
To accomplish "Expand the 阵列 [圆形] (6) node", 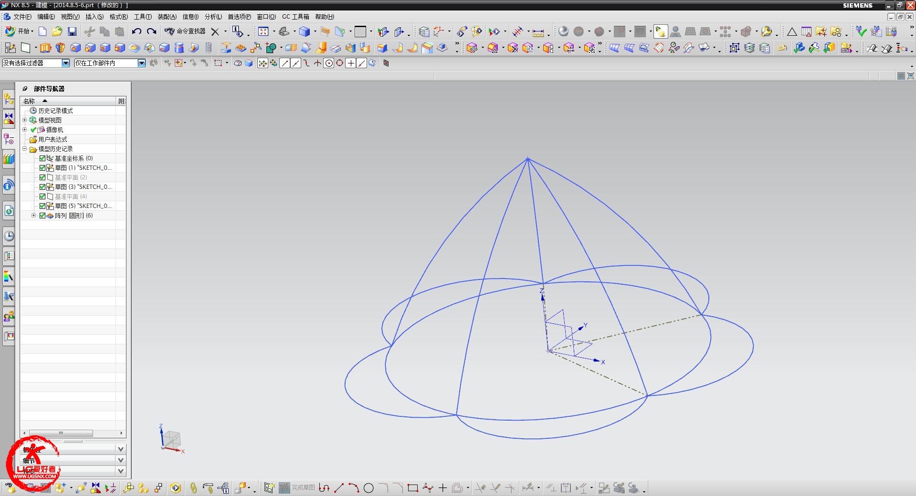I will (x=33, y=215).
